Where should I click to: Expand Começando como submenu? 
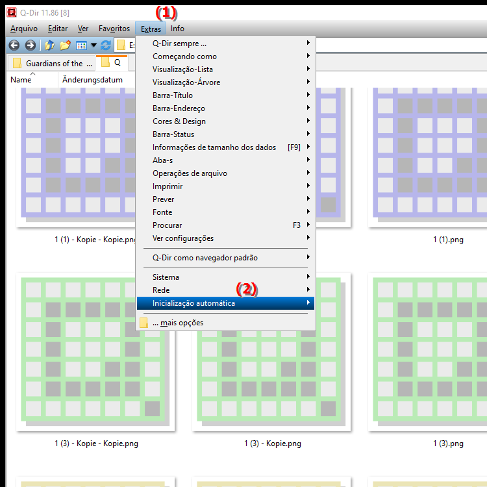[x=225, y=56]
